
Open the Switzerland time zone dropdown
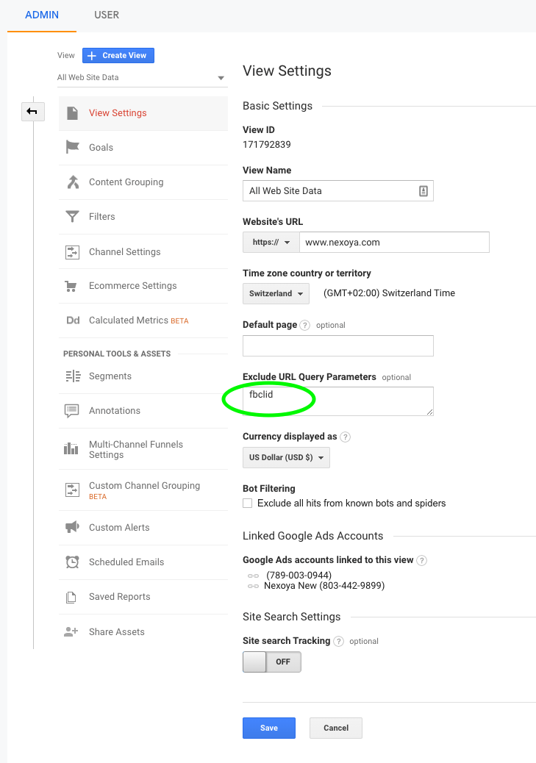pos(276,293)
